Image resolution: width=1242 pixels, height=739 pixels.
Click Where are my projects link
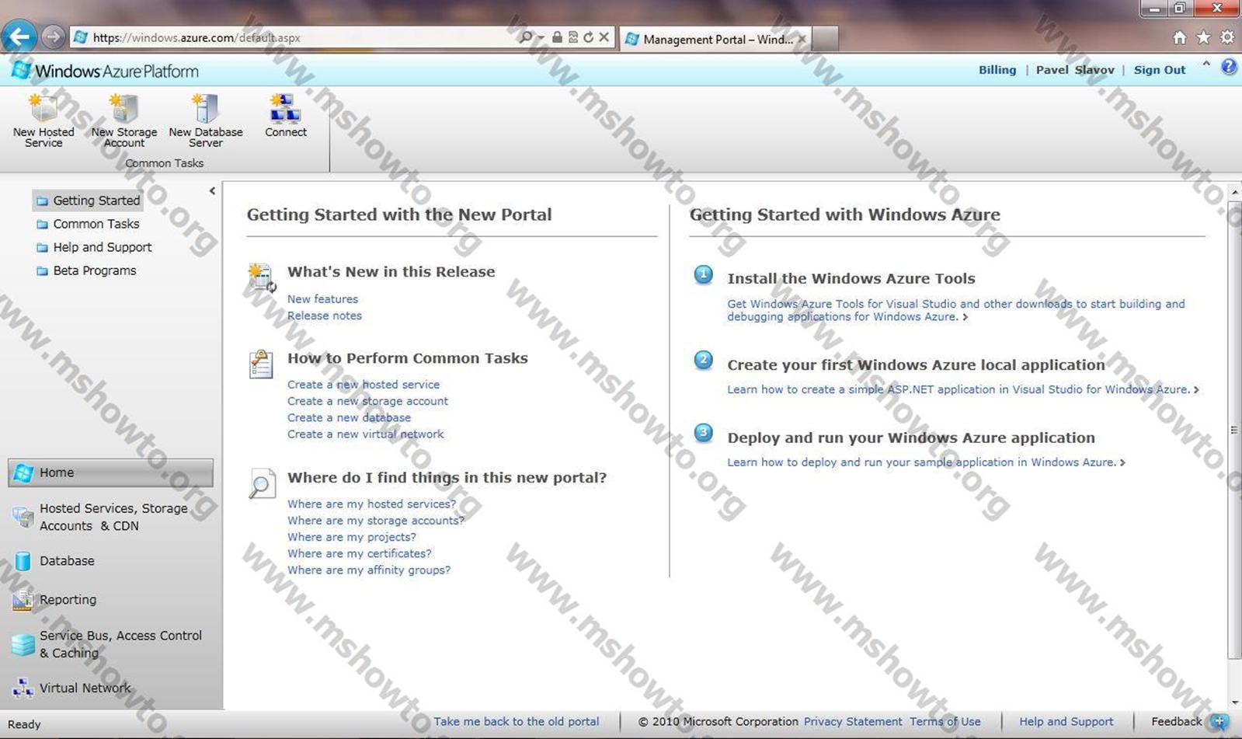point(352,537)
